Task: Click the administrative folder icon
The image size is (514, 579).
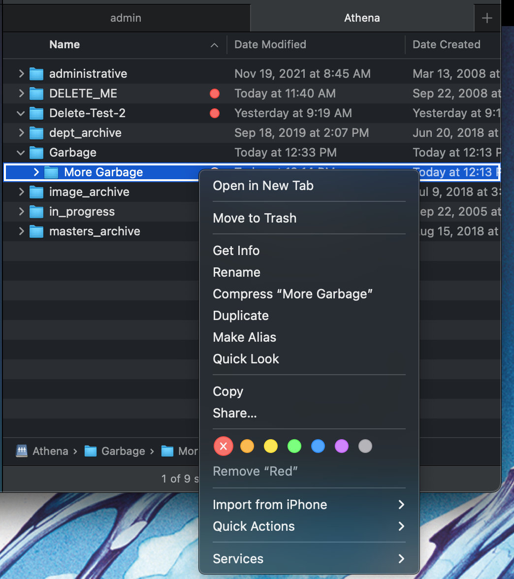Action: click(x=36, y=74)
